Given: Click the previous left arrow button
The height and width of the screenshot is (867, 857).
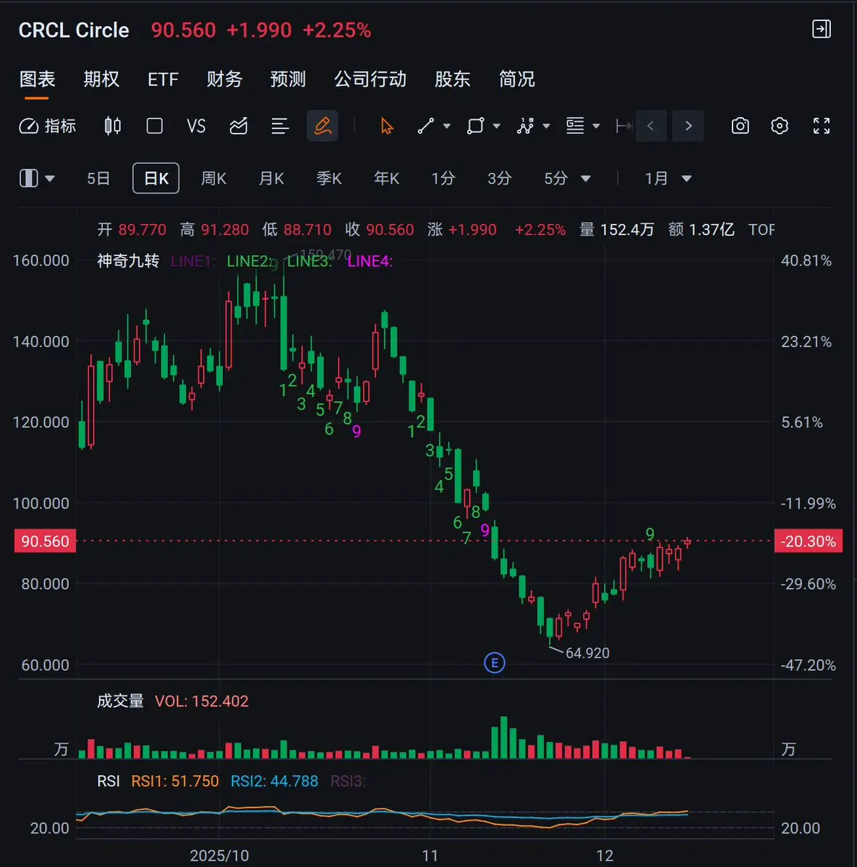Looking at the screenshot, I should tap(651, 126).
